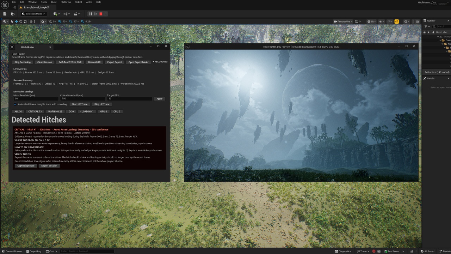
Task: Expand the add content (cube plus) dropdown
Action: [56, 14]
